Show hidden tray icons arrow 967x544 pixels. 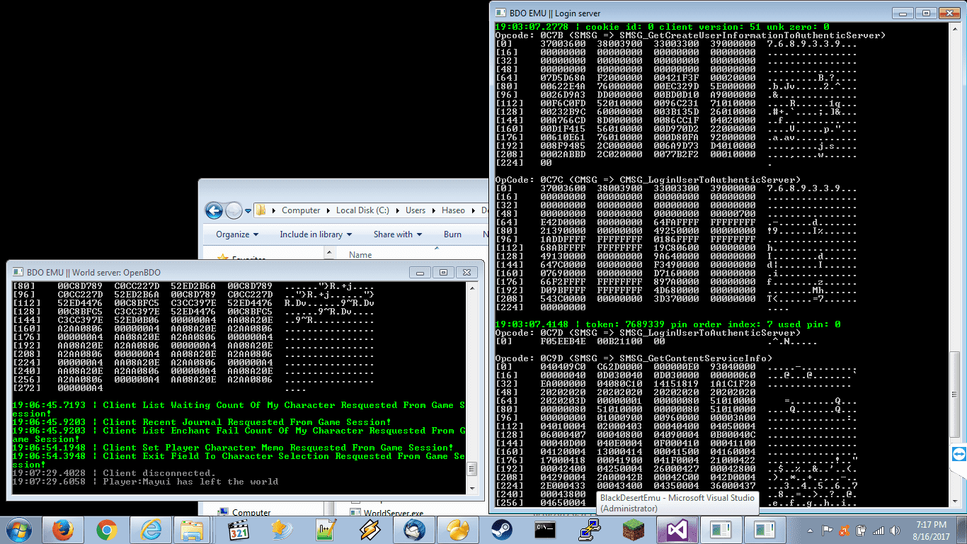[809, 530]
